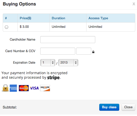Focus the CCV input field
This screenshot has height=116, width=137.
(84, 51)
